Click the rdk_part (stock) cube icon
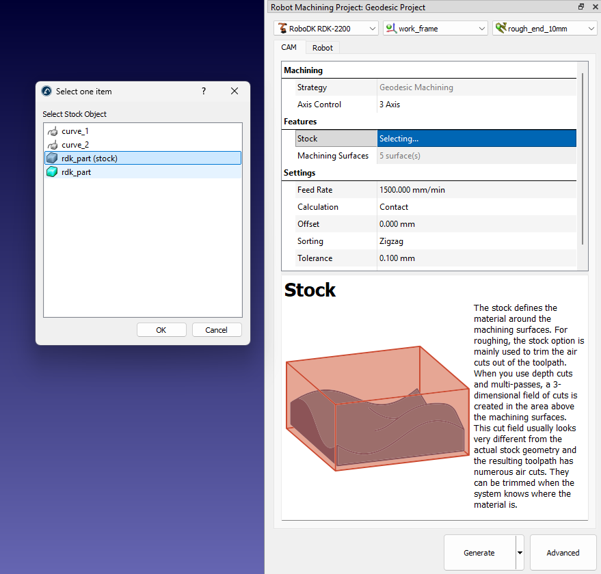Image resolution: width=601 pixels, height=574 pixels. [x=53, y=159]
